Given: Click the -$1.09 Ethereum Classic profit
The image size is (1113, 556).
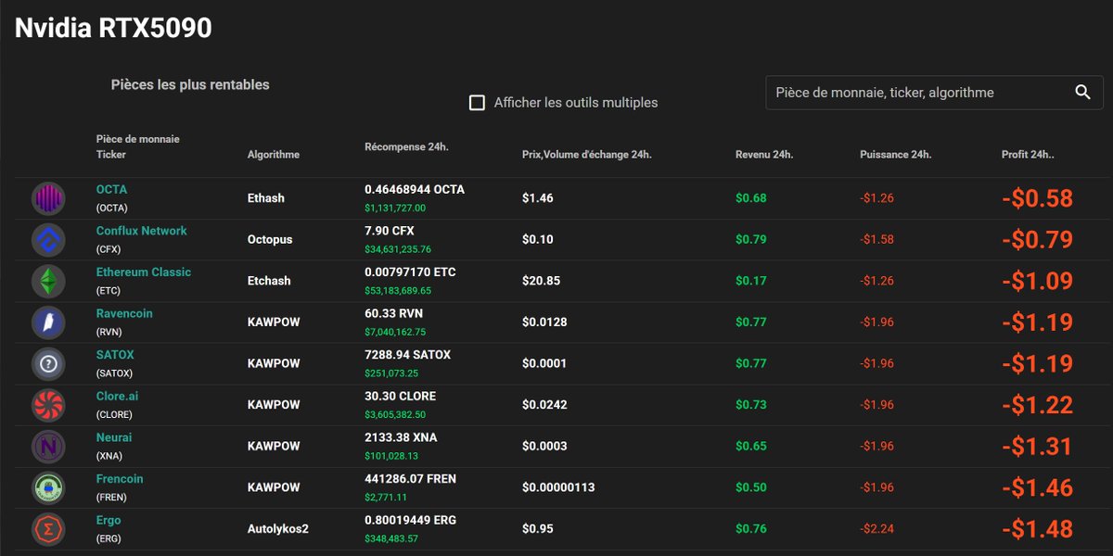Looking at the screenshot, I should pos(1037,281).
